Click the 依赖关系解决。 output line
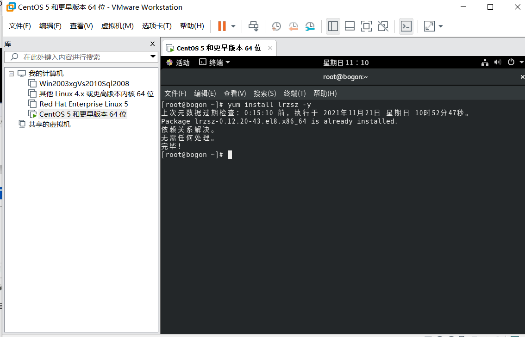Screen dimensions: 525x337 pyautogui.click(x=188, y=130)
